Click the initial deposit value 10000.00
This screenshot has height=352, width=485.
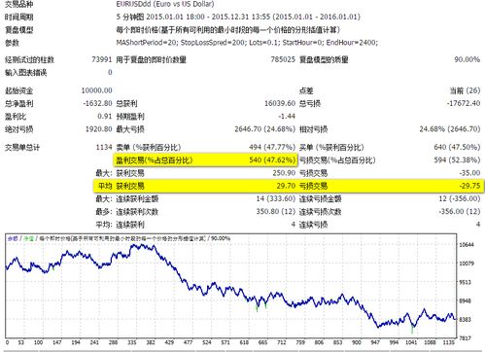point(96,90)
